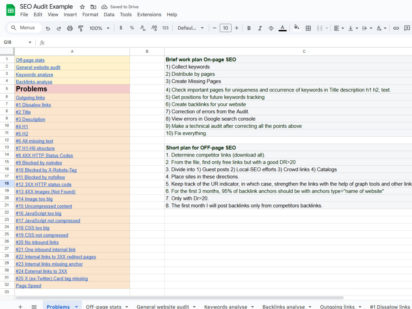Open the Insert menu
The width and height of the screenshot is (412, 309).
[x=70, y=14]
